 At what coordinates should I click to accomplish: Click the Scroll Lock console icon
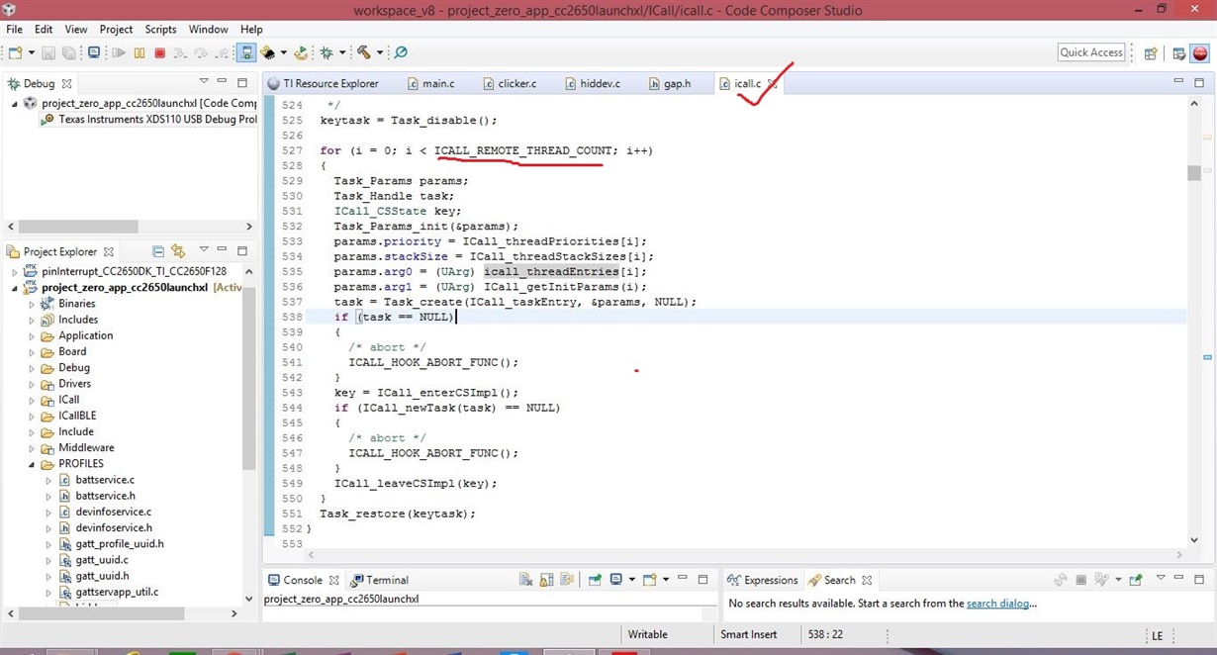pos(547,580)
